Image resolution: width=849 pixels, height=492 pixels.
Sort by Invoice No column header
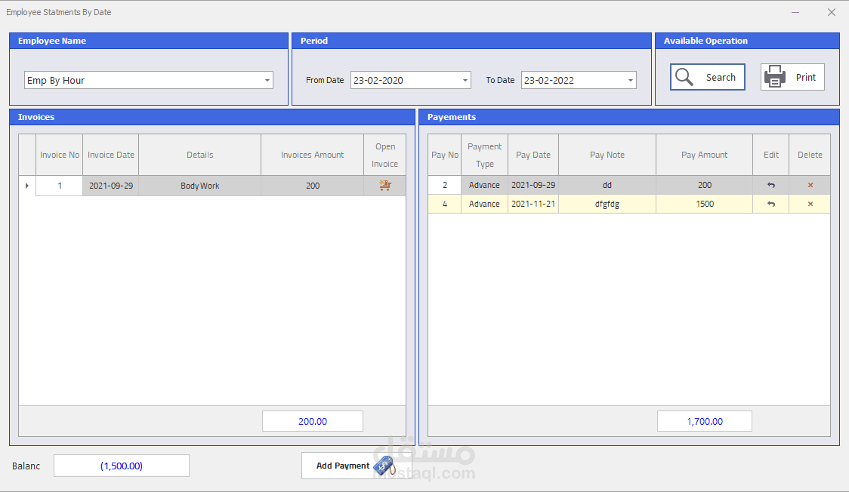(60, 155)
